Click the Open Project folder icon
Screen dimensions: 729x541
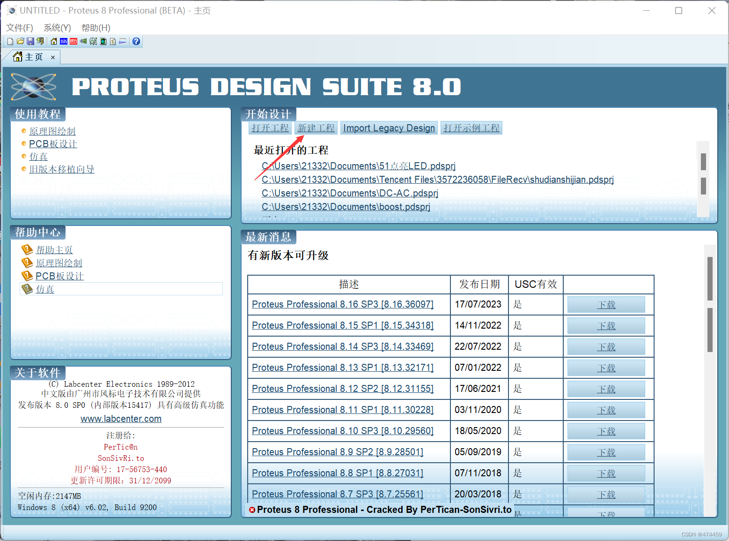tap(21, 41)
